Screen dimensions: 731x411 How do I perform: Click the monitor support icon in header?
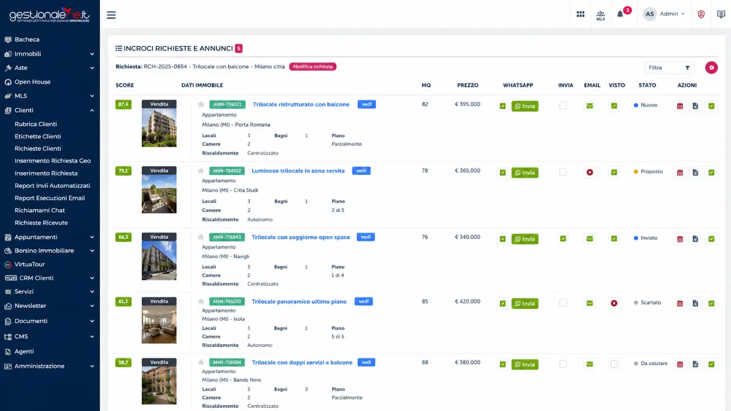721,14
